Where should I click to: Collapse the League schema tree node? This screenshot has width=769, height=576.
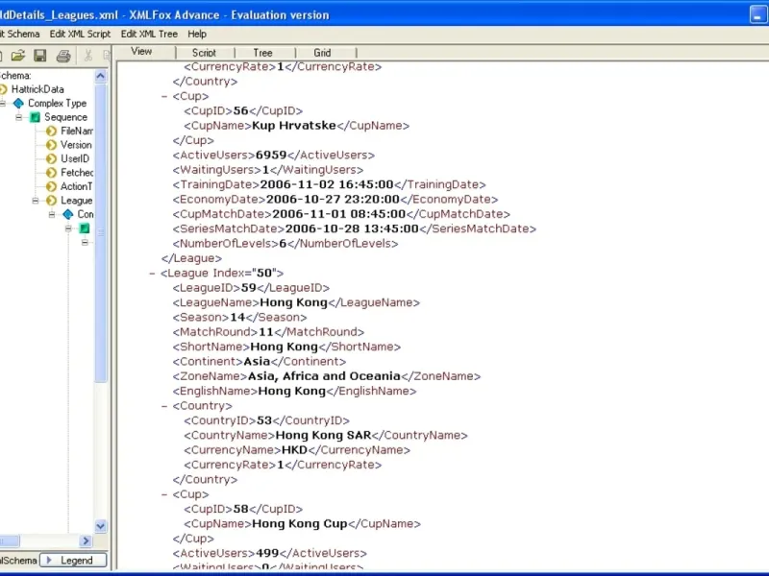(36, 201)
